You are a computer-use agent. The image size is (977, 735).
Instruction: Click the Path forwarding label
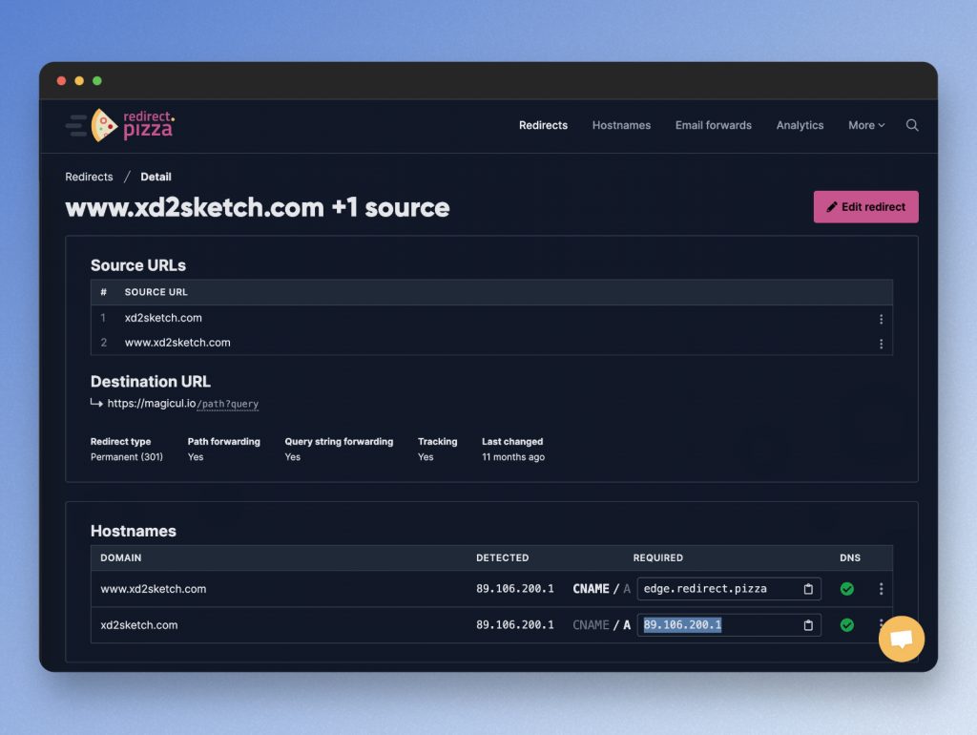223,441
